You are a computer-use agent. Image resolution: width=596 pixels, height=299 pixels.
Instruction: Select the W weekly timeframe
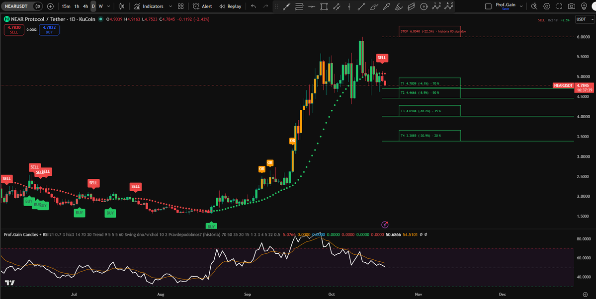[101, 6]
